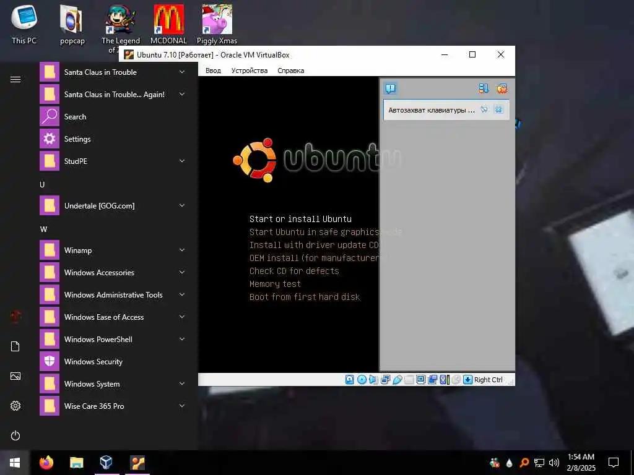
Task: Open the Устройства menu
Action: click(x=250, y=71)
